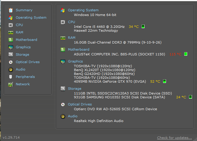Select CPU in the sidebar list
This screenshot has height=141, width=197.
pos(19,25)
